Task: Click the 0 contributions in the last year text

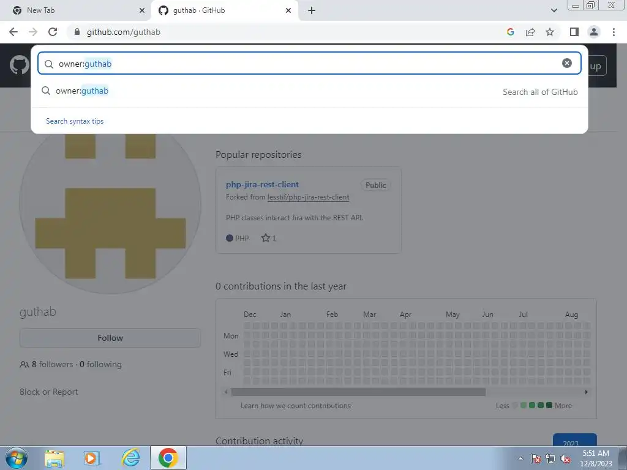Action: point(280,286)
